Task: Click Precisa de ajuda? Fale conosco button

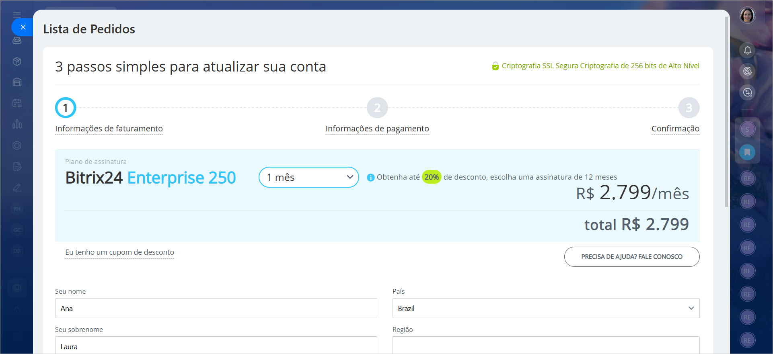Action: point(632,257)
